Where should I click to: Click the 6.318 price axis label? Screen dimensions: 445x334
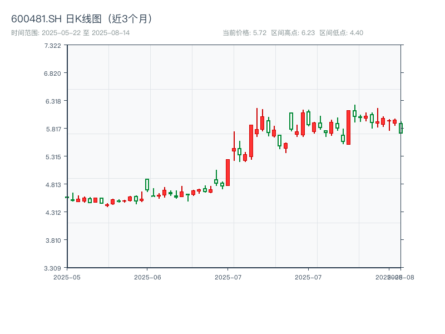[x=53, y=101]
